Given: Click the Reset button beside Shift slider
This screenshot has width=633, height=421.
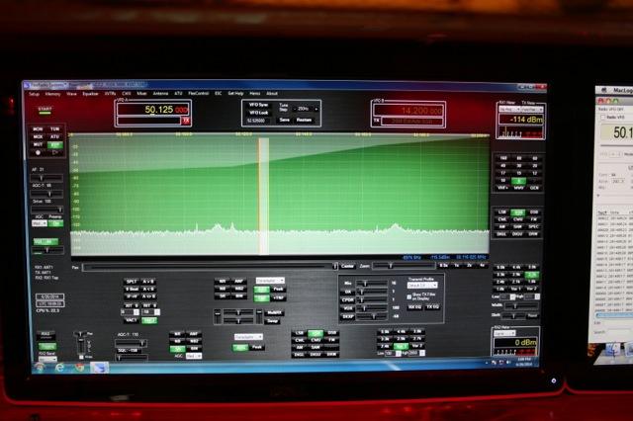Looking at the screenshot, I should click(x=533, y=316).
